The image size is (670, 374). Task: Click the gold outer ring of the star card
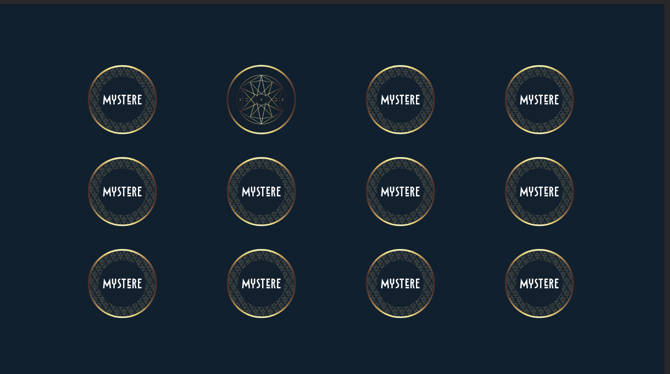click(261, 66)
